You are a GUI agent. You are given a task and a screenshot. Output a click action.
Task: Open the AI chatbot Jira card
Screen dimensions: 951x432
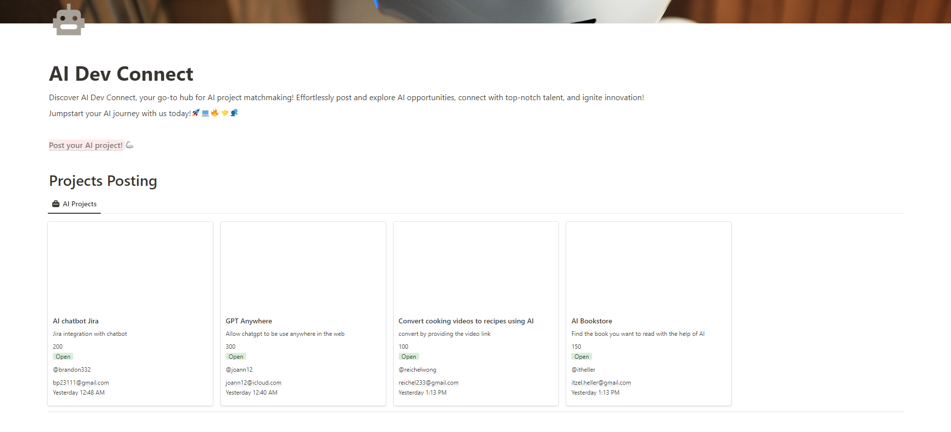tap(76, 321)
